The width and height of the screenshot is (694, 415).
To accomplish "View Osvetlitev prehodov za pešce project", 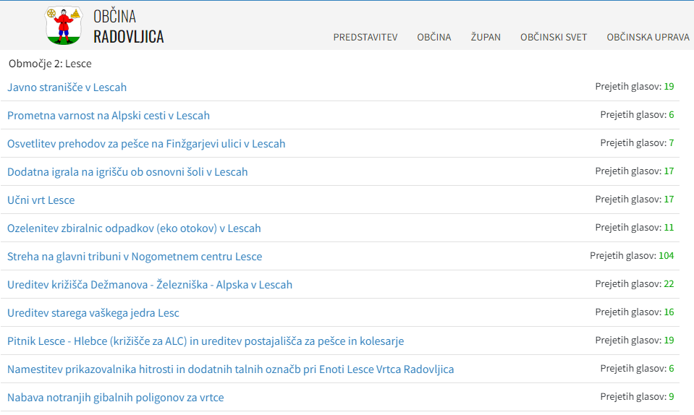I will click(x=146, y=144).
